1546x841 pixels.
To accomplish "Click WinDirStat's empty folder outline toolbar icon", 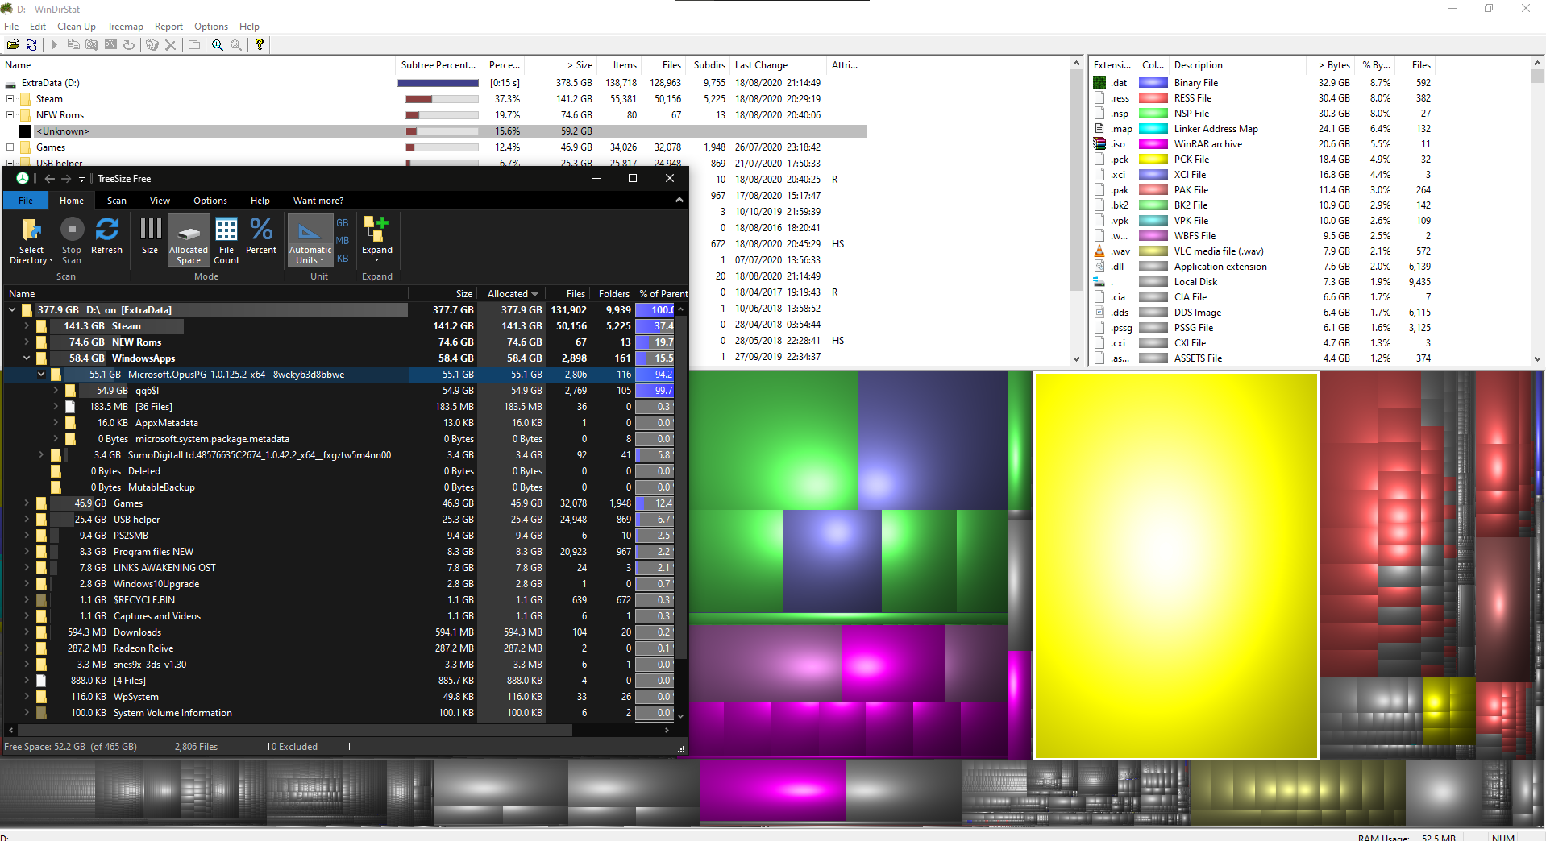I will (194, 45).
